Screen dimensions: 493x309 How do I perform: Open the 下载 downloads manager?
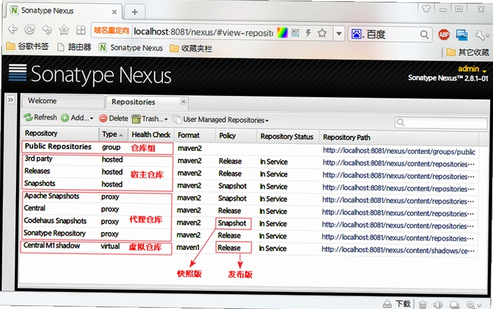point(397,303)
